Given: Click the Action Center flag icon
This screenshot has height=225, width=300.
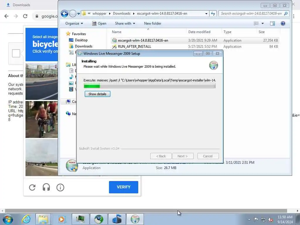Looking at the screenshot, I should [256, 219].
